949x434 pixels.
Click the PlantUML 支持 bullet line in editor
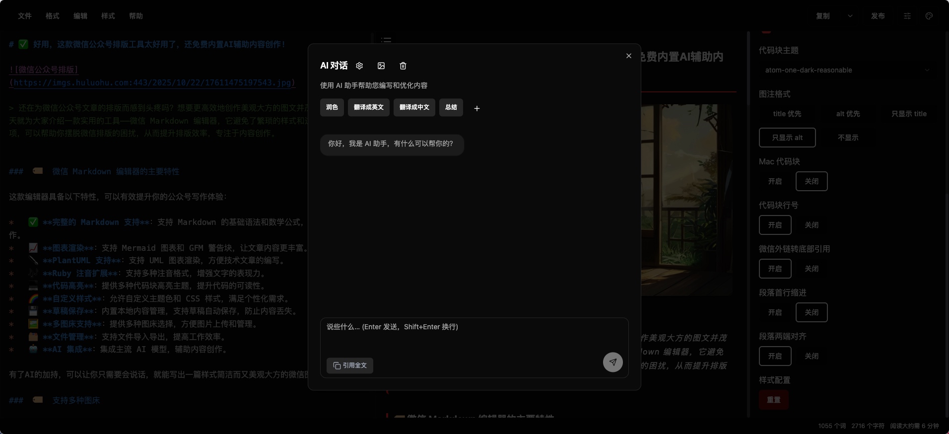pyautogui.click(x=147, y=260)
